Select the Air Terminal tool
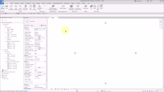Image resolution: width=164 pixels, height=92 pixels. pyautogui.click(x=34, y=7)
